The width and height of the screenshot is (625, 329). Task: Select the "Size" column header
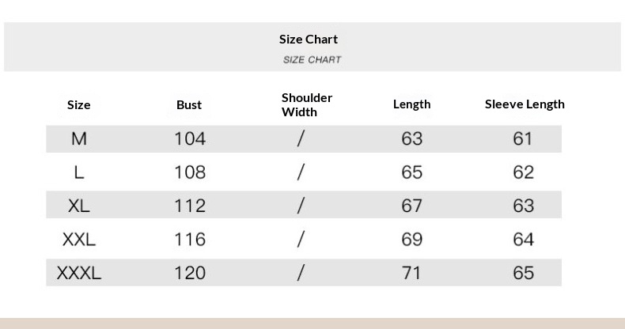pyautogui.click(x=79, y=104)
